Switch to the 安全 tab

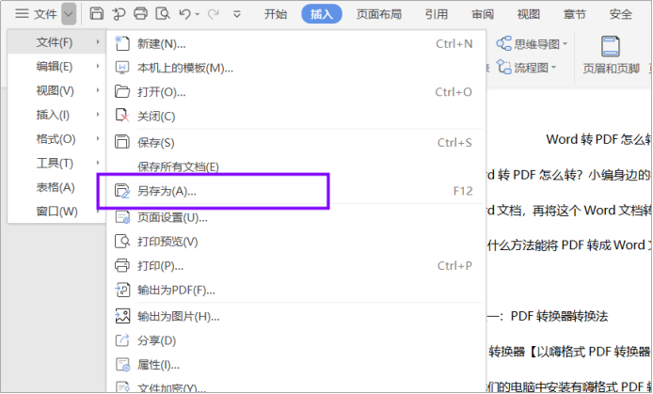click(620, 14)
